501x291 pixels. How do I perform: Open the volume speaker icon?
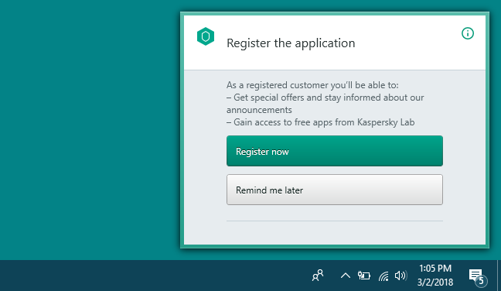(x=400, y=276)
